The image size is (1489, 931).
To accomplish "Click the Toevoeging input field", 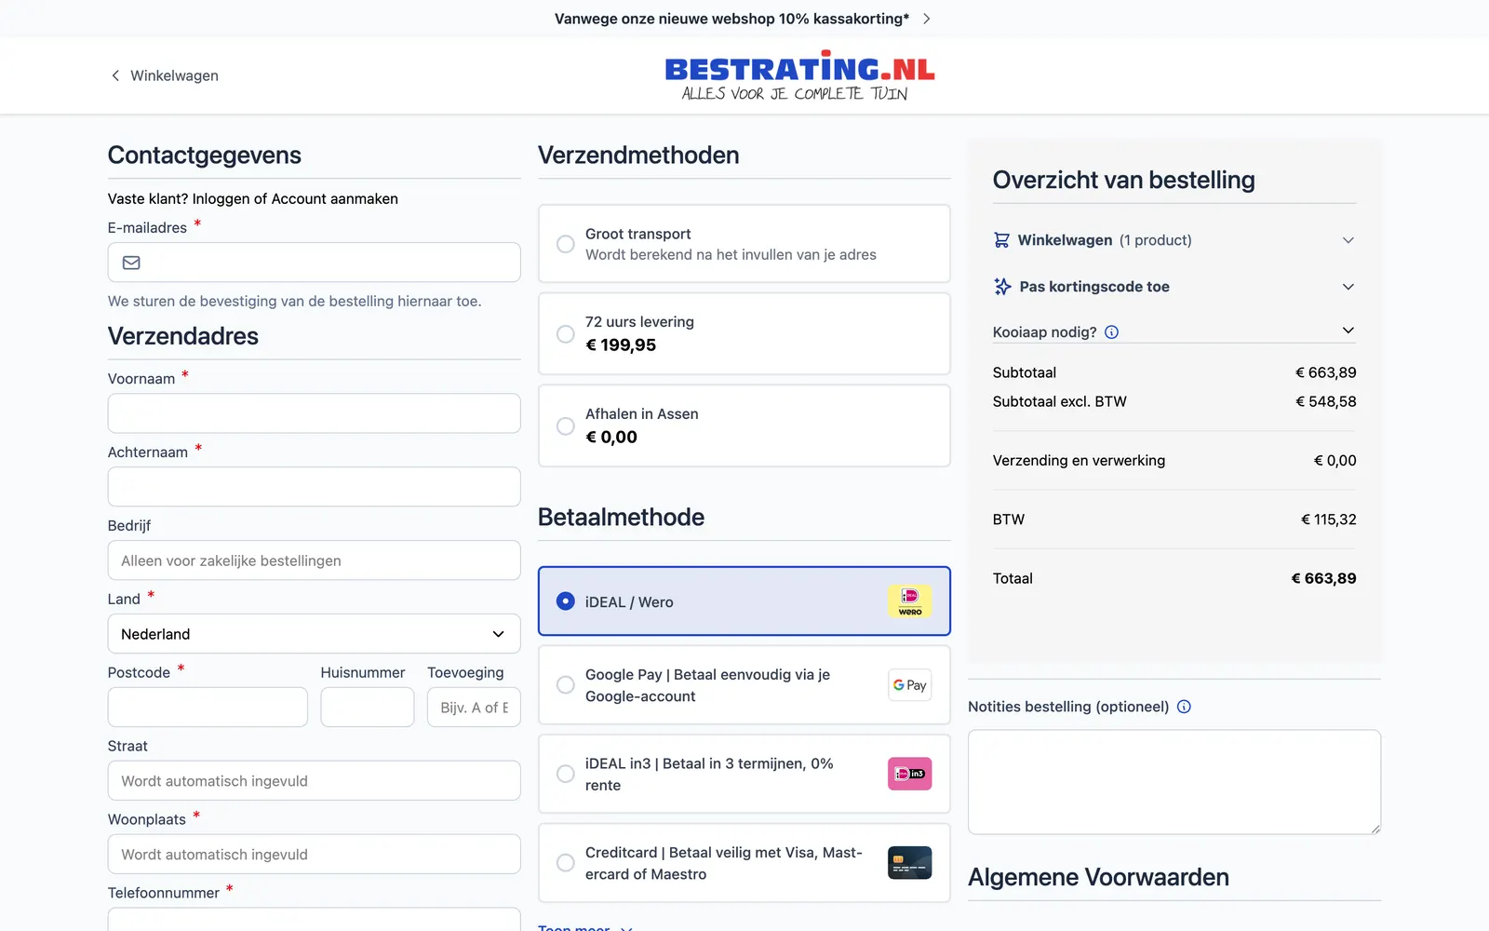I will coord(474,708).
